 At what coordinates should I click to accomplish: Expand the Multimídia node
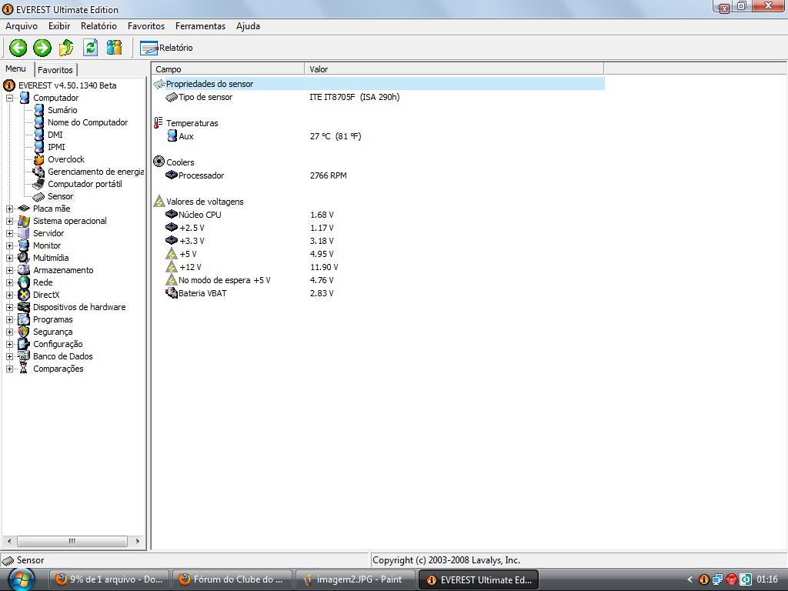(9, 258)
